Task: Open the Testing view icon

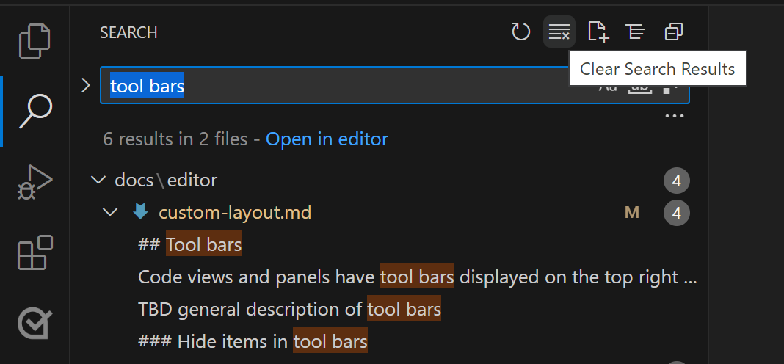Action: click(35, 323)
